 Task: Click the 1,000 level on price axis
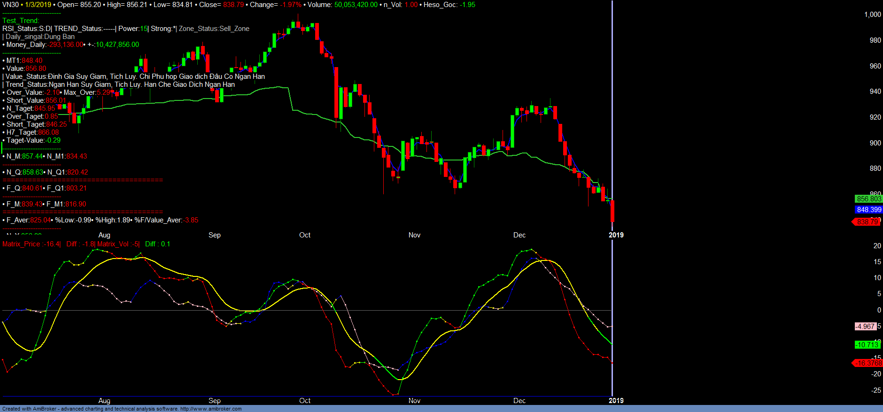(x=872, y=15)
